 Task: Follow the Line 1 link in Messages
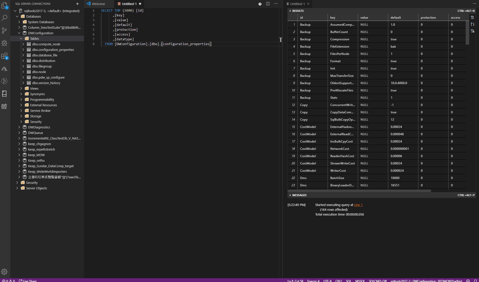click(358, 204)
